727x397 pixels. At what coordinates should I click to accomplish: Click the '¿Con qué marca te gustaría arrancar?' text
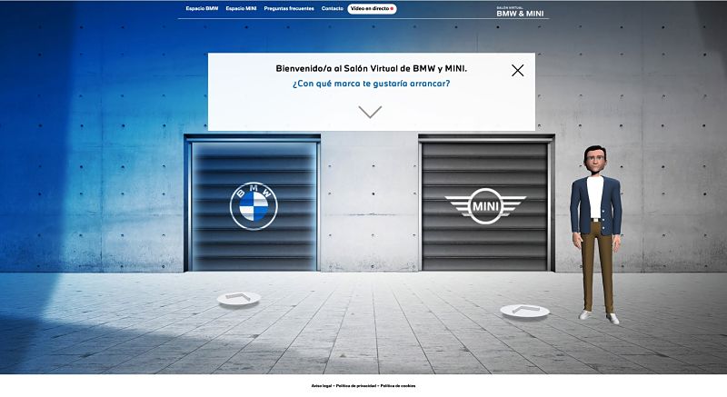click(371, 84)
